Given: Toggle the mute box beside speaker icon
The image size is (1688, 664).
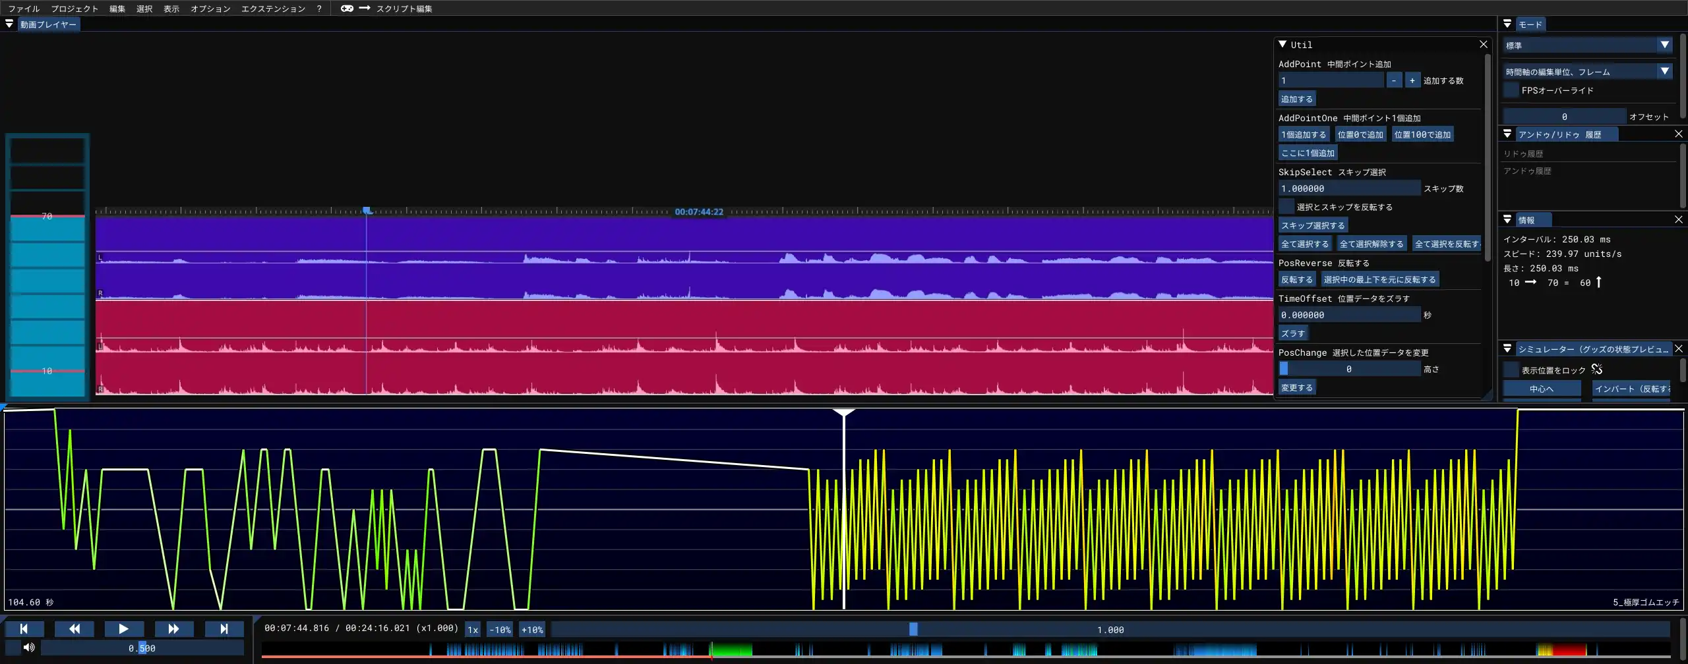Looking at the screenshot, I should pyautogui.click(x=13, y=648).
